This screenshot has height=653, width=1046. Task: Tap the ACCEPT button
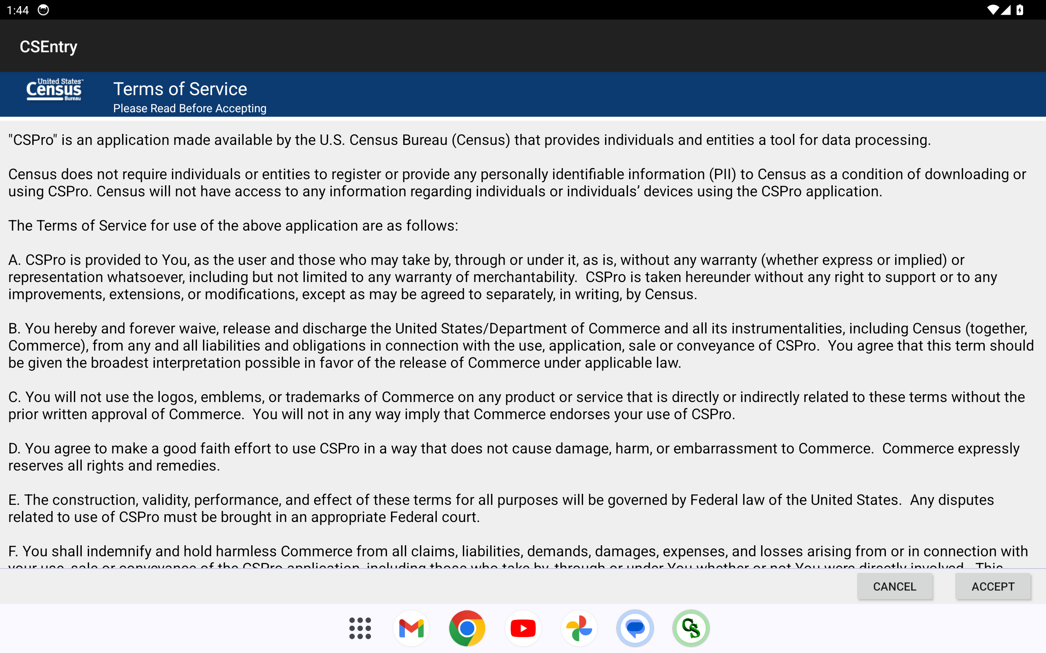[x=993, y=586]
